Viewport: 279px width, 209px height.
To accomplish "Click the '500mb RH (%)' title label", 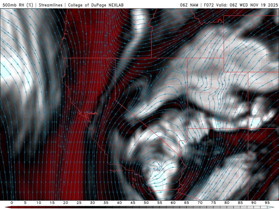I will (18, 5).
